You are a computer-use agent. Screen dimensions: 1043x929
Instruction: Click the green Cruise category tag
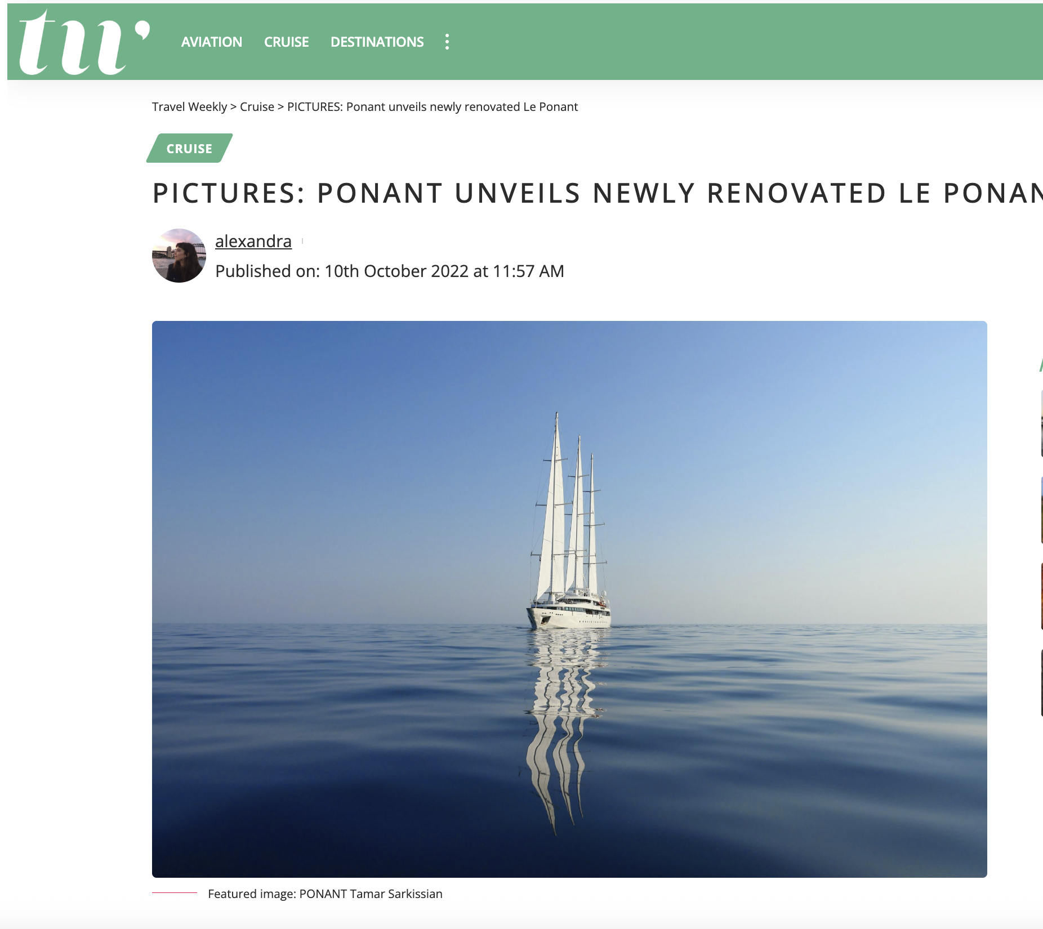[189, 148]
